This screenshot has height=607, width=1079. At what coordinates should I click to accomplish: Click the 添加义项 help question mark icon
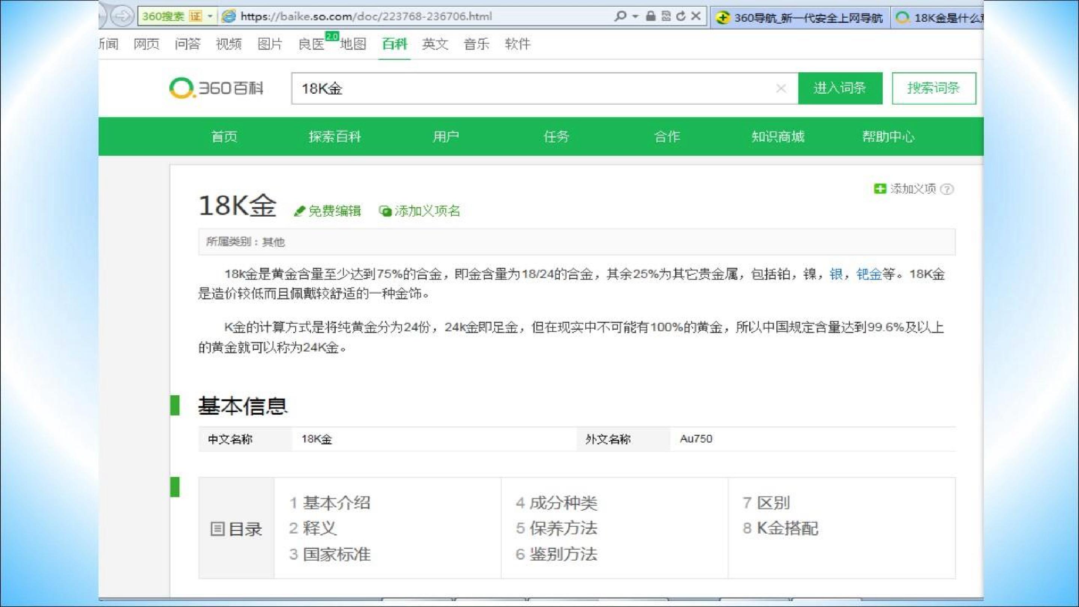947,189
